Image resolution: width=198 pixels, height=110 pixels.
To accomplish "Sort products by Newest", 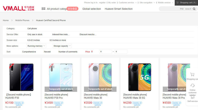I will [x=47, y=52].
